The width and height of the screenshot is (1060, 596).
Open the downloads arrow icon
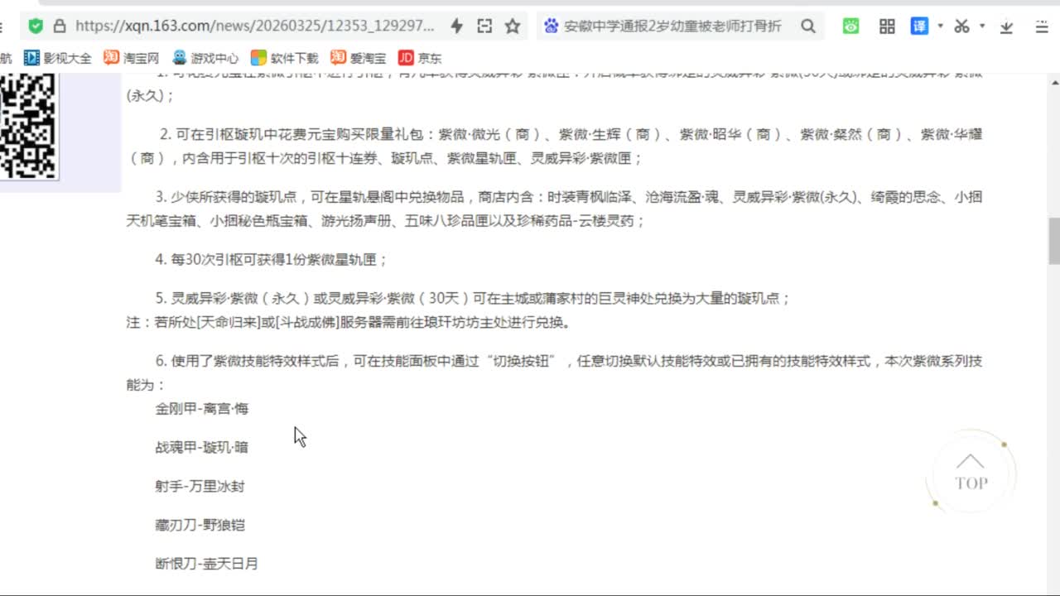click(1007, 26)
